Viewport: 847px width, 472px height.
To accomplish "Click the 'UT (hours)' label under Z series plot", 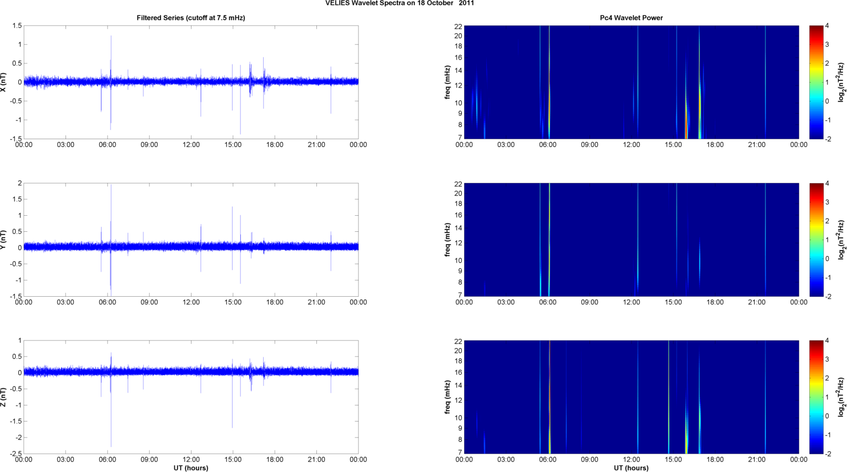I will 191,468.
